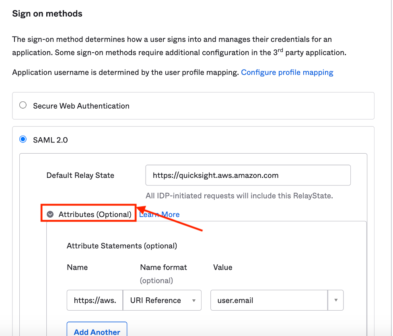Viewport: 393px width, 336px height.
Task: Open the Learn More link
Action: [159, 214]
